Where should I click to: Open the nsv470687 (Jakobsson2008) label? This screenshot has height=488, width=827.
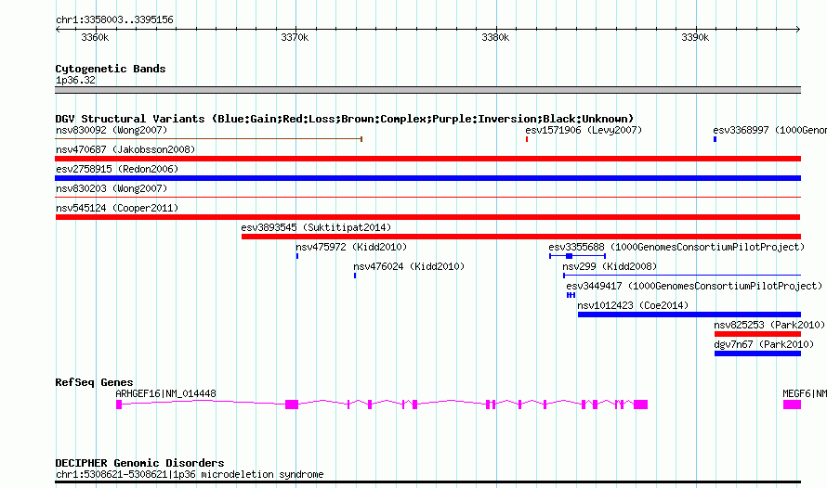125,149
